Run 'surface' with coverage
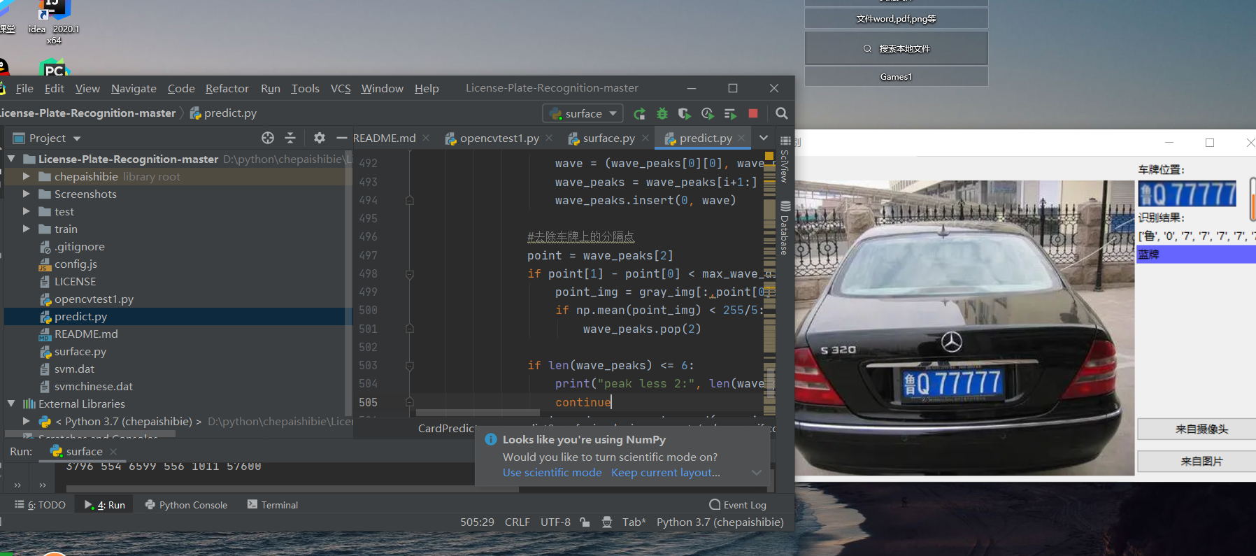 point(684,114)
